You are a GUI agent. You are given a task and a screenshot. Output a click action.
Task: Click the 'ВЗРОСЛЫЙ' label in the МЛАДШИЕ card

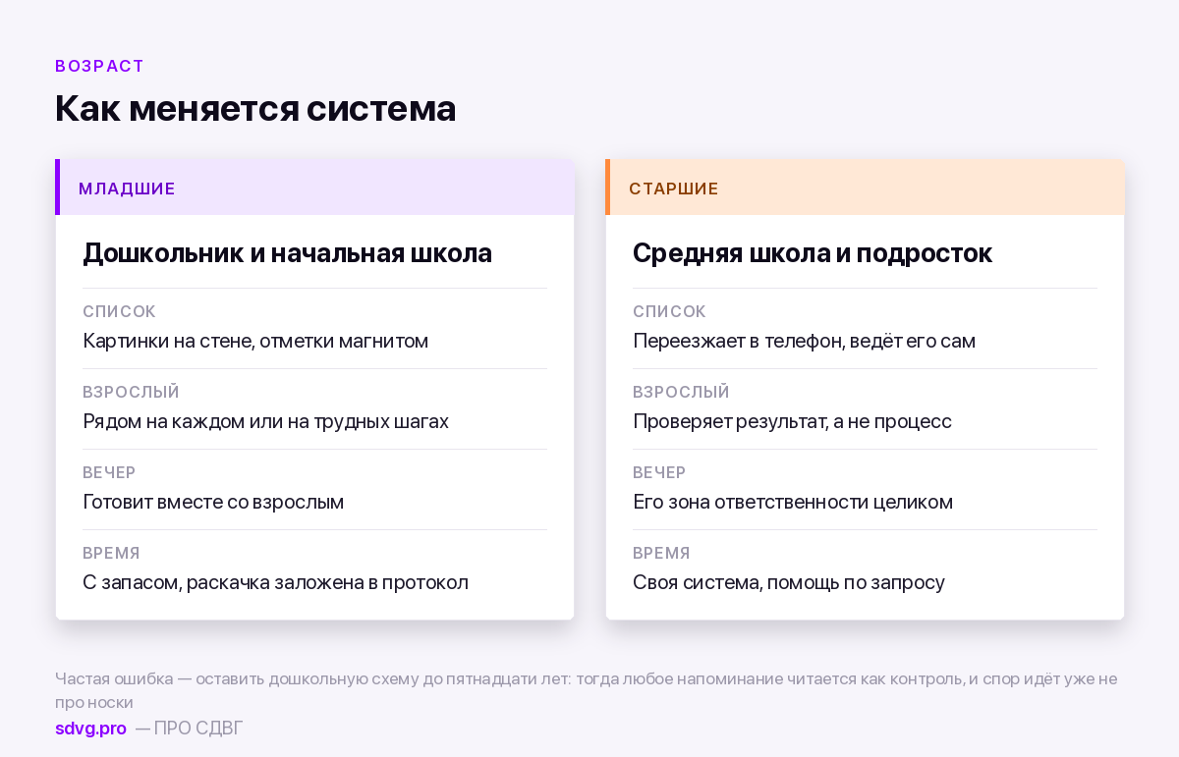[x=131, y=392]
